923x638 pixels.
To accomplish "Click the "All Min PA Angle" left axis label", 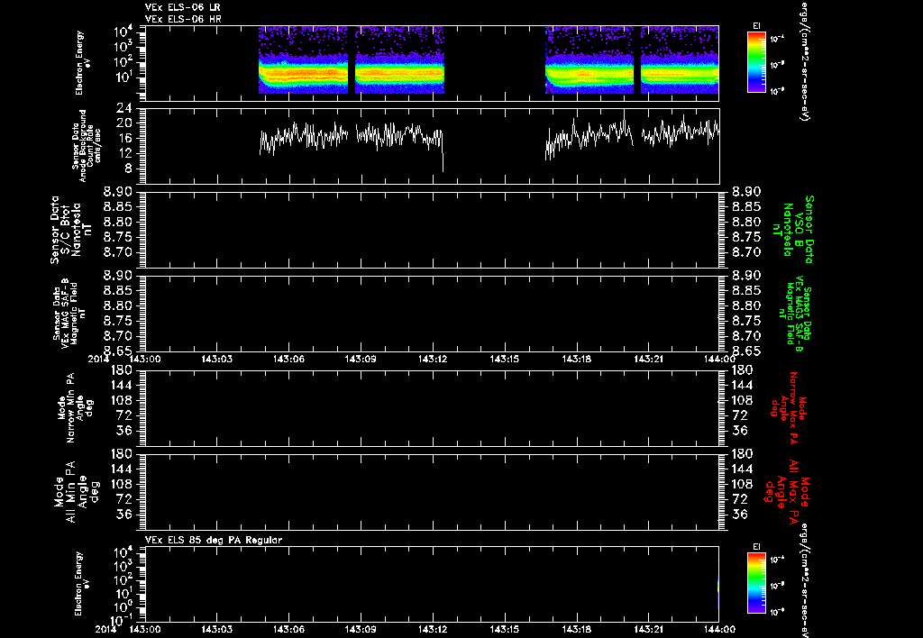I will coord(77,492).
